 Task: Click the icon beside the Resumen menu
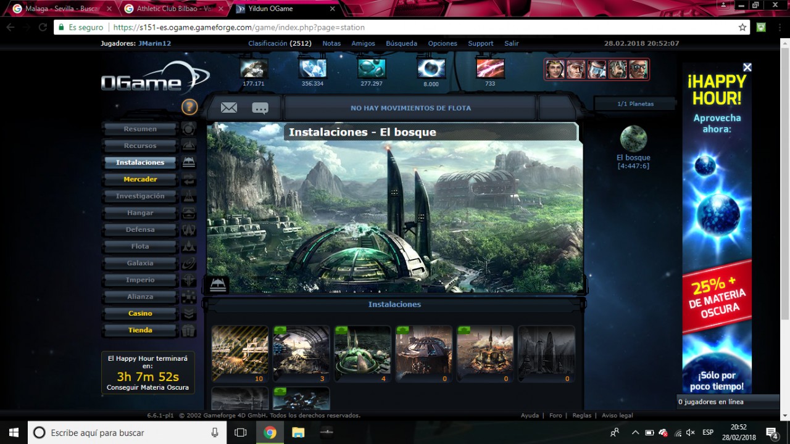(189, 129)
